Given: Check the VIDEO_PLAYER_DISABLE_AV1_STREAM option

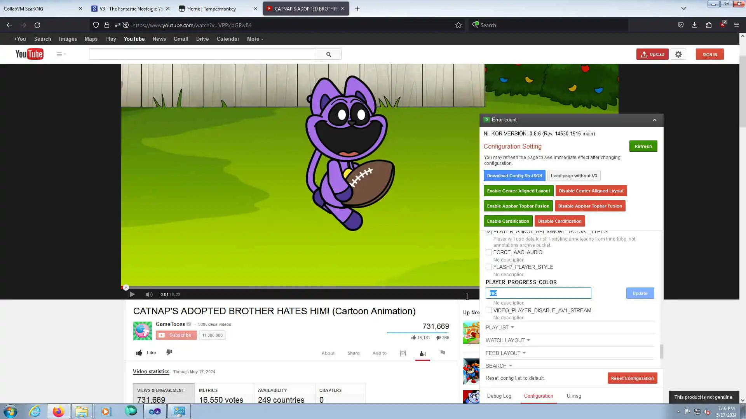Looking at the screenshot, I should coord(489,310).
